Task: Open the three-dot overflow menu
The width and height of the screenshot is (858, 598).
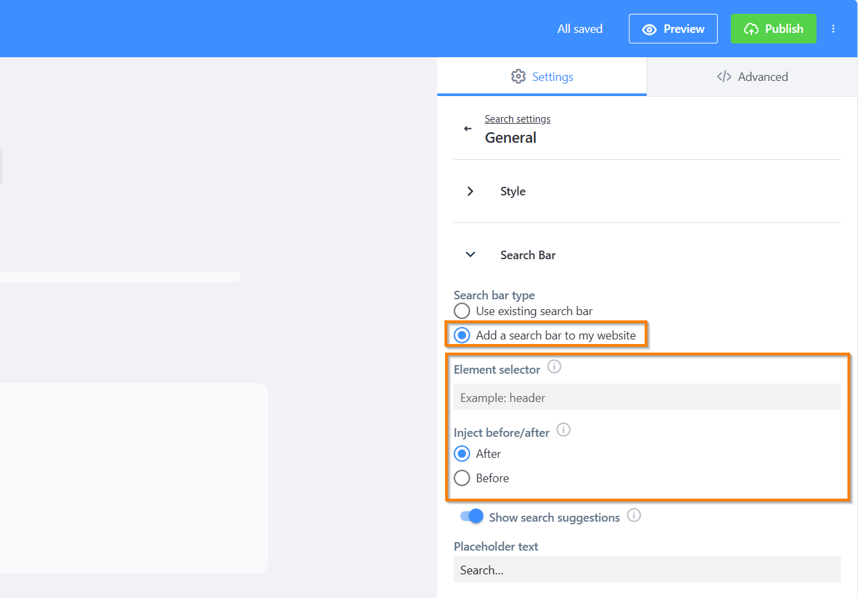Action: click(834, 28)
